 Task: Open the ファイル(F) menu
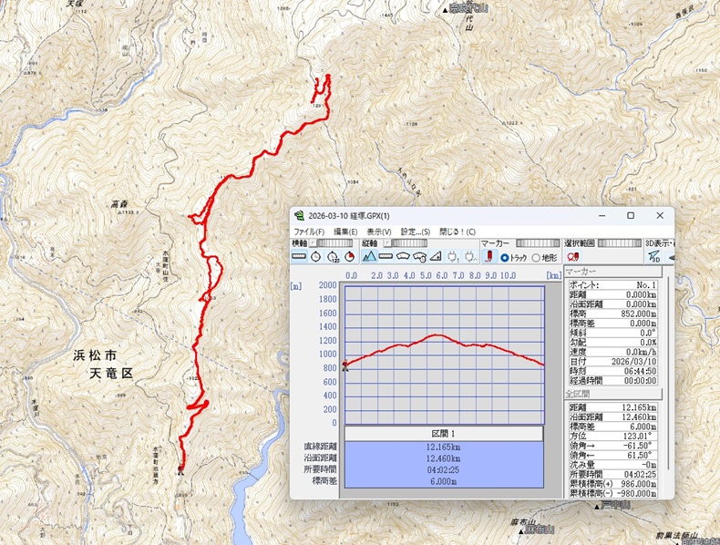309,231
